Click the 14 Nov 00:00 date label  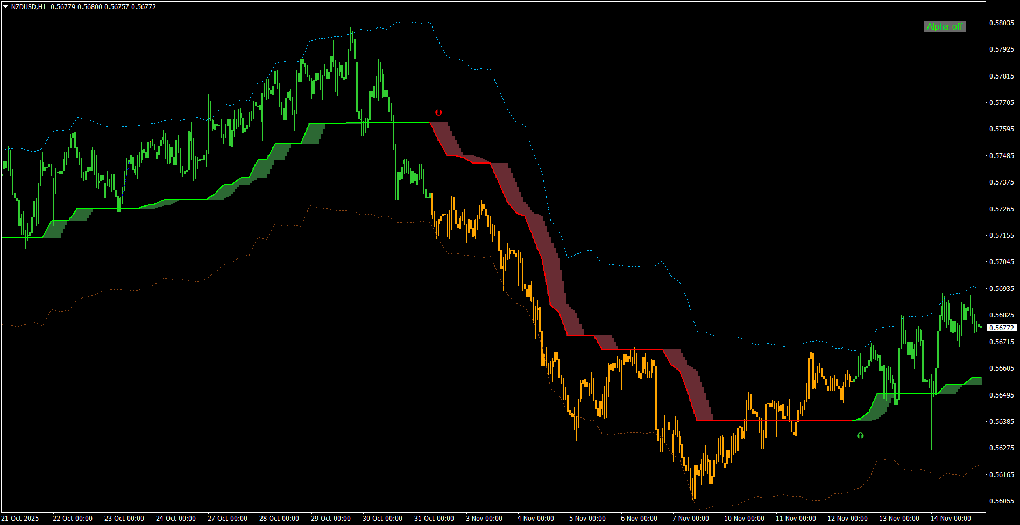pos(951,519)
